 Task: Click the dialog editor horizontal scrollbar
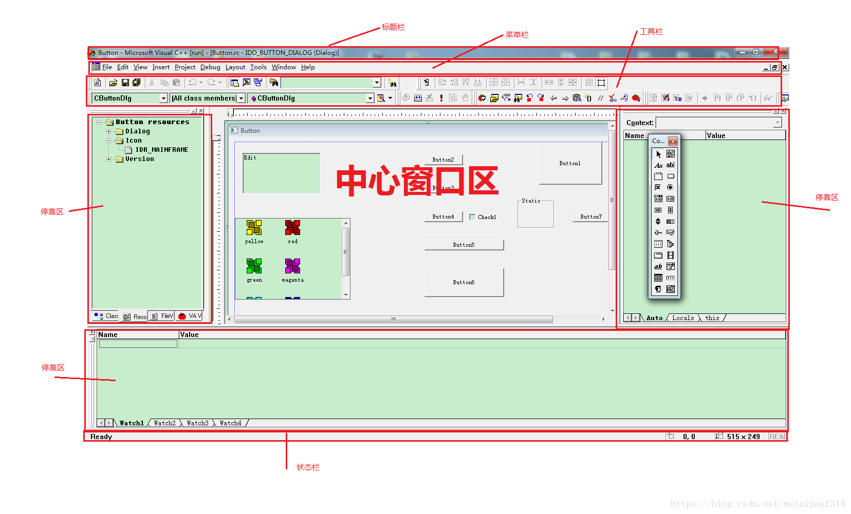[393, 319]
